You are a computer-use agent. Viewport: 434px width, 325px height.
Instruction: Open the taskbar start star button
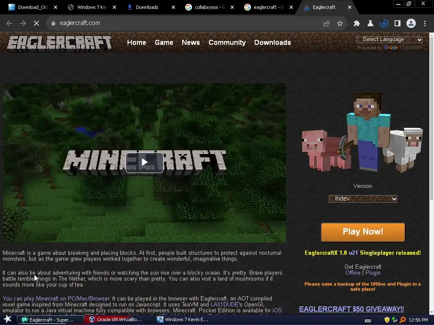click(8, 319)
